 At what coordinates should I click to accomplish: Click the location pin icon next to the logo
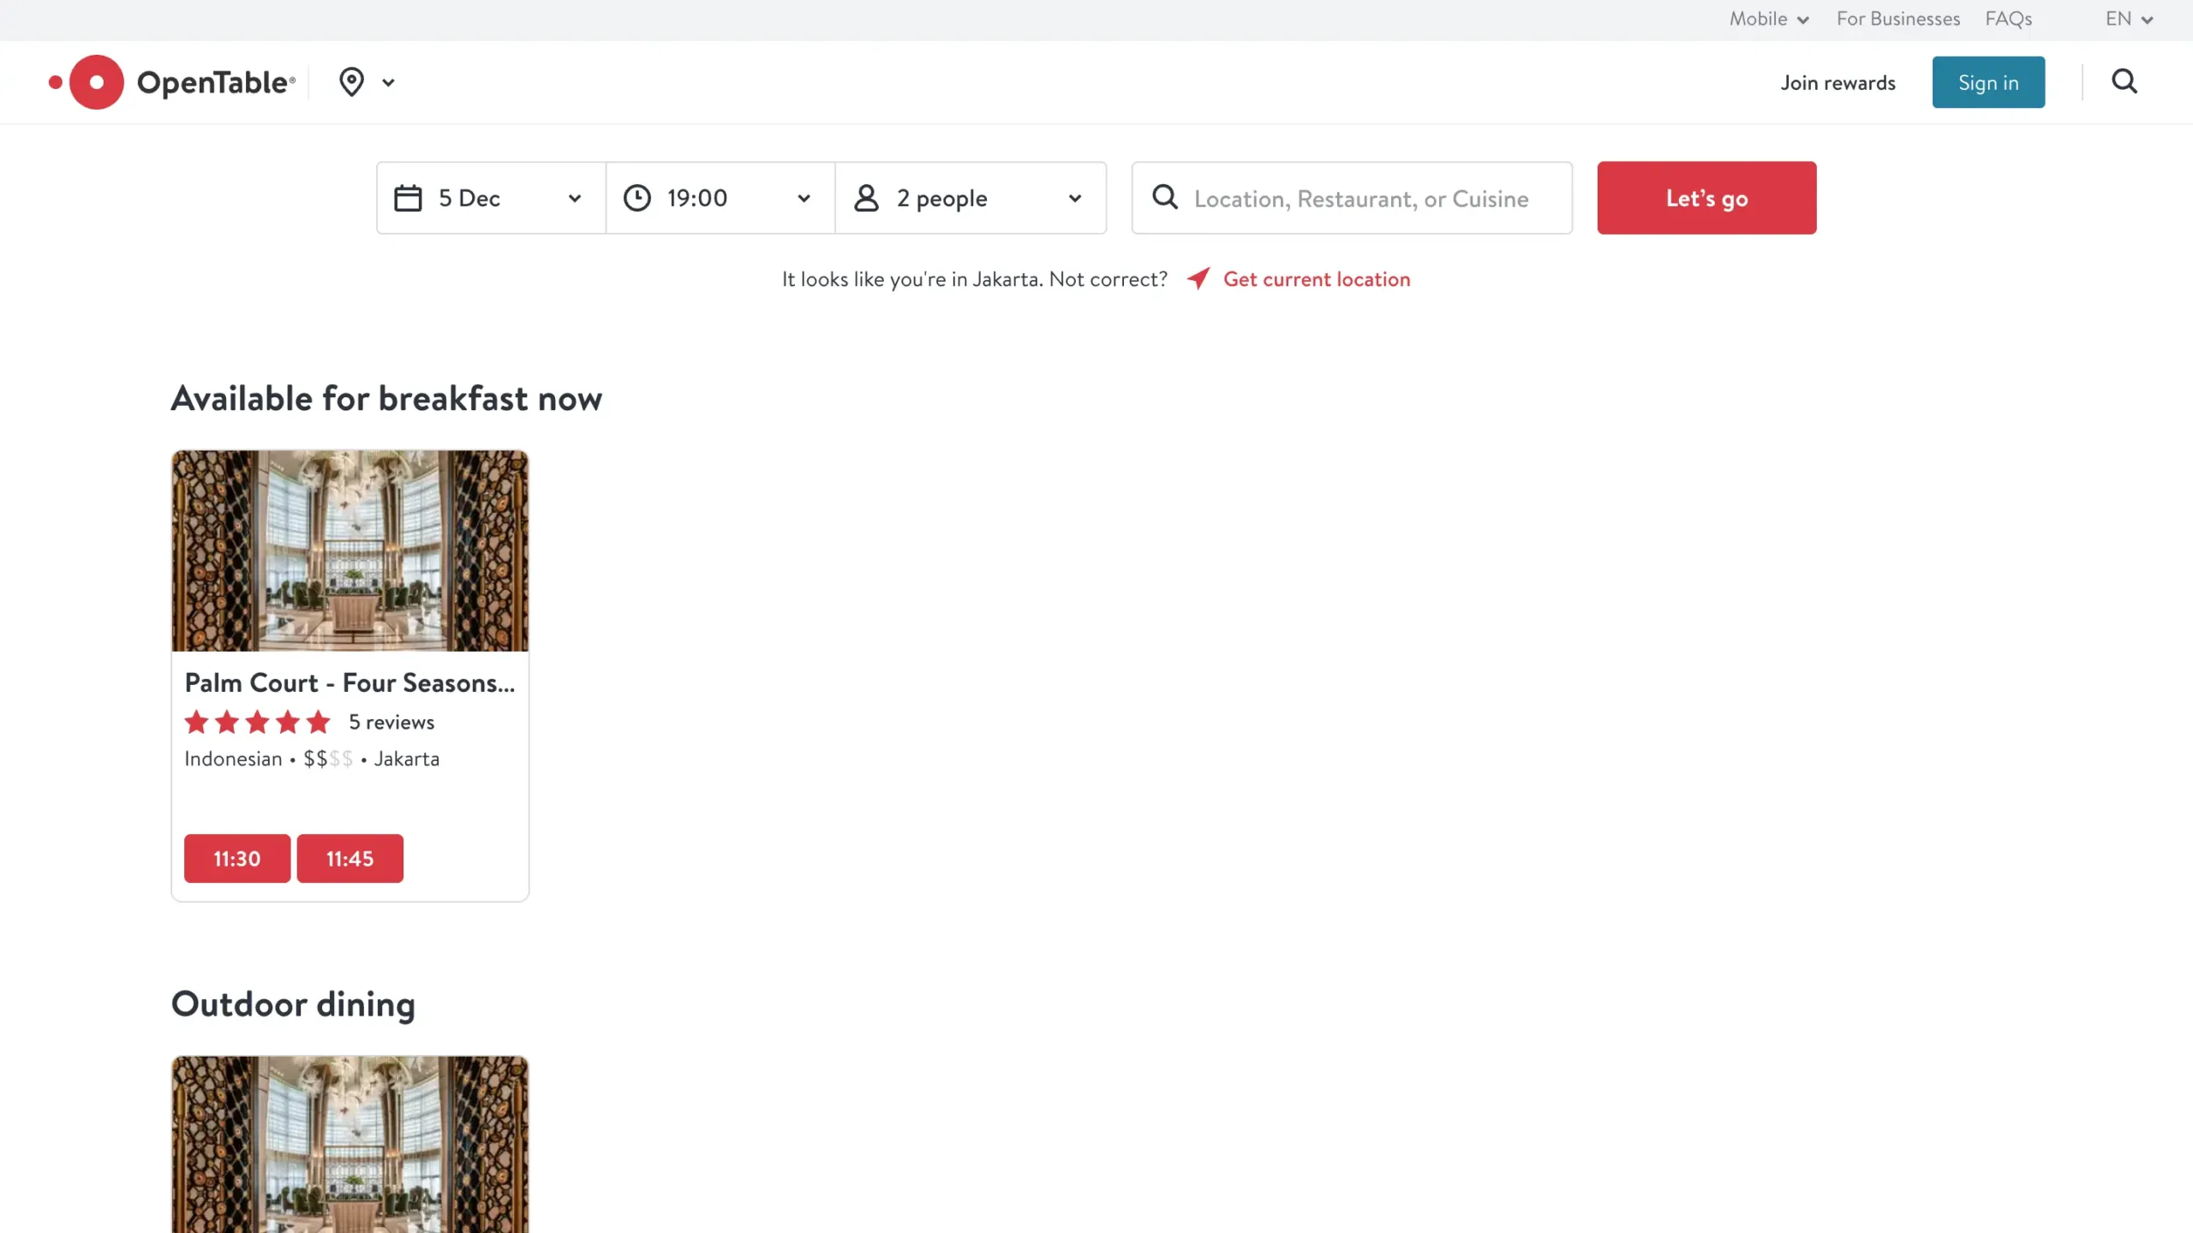(353, 81)
